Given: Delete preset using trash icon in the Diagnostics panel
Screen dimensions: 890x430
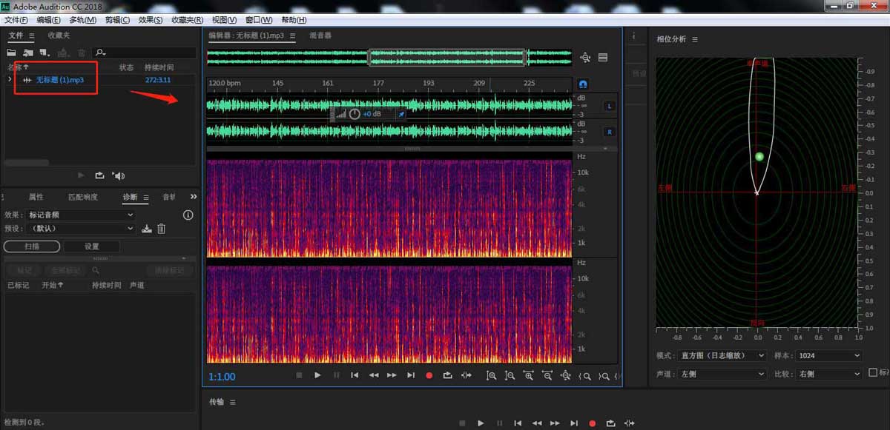Looking at the screenshot, I should point(161,229).
